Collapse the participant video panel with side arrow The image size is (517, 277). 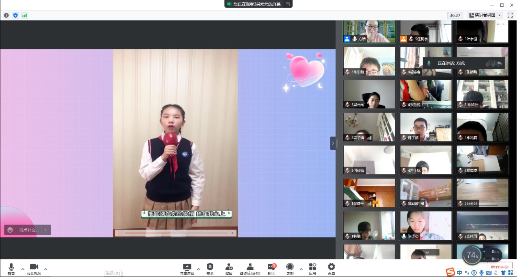pos(333,143)
